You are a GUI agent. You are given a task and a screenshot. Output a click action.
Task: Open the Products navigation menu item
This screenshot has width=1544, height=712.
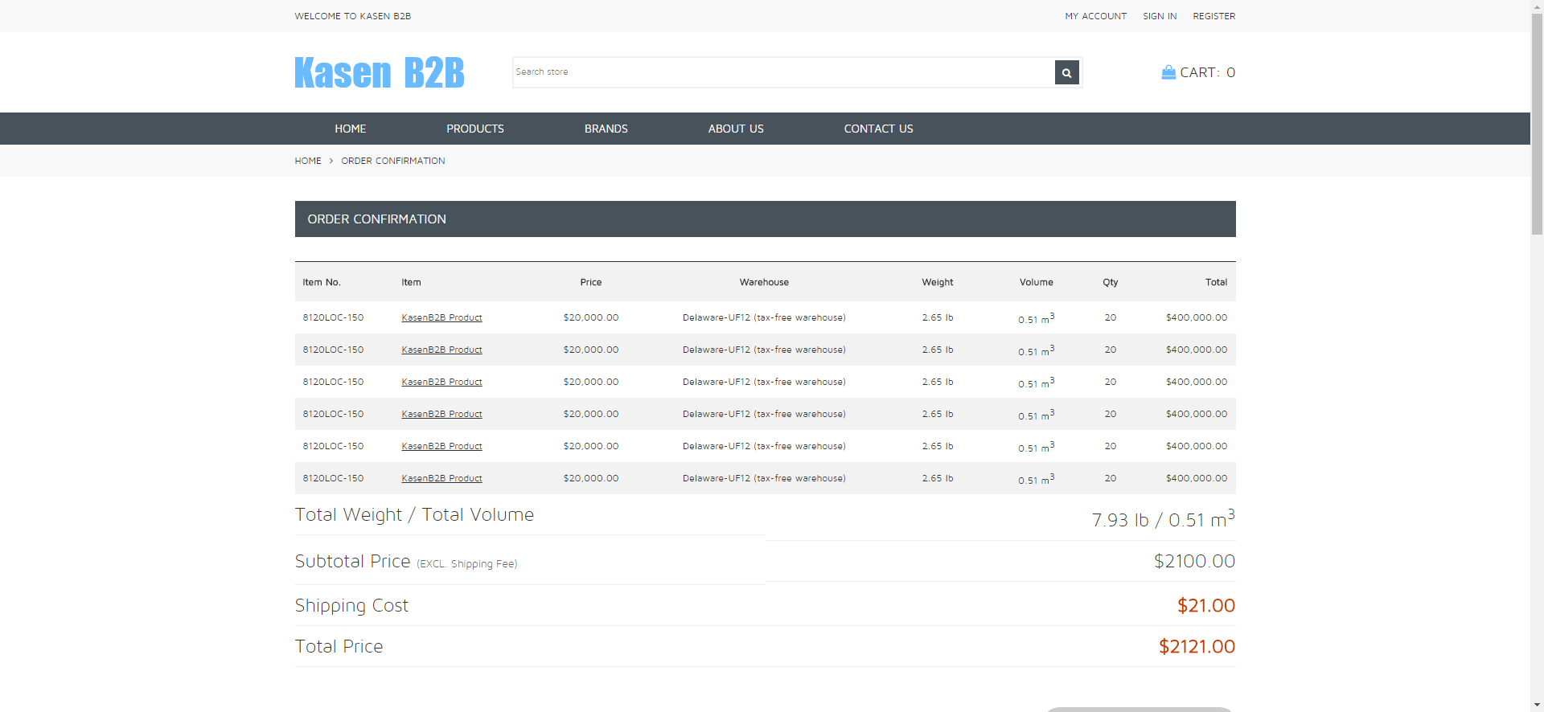tap(474, 129)
